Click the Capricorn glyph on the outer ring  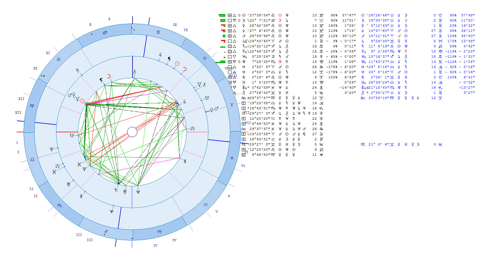point(160,231)
